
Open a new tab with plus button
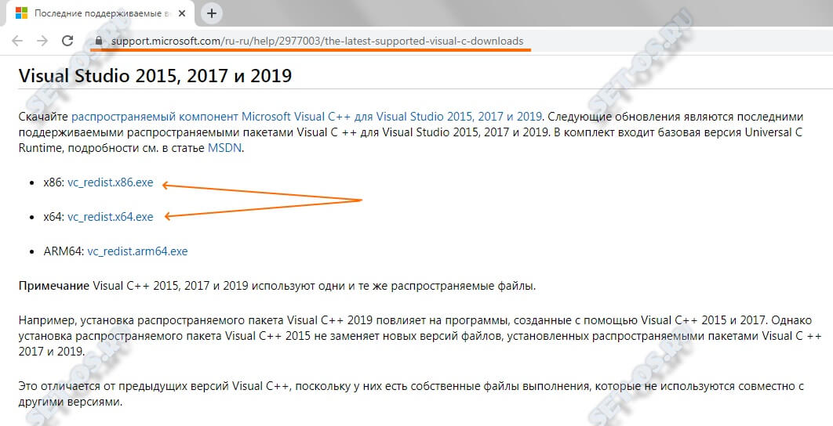tap(212, 13)
